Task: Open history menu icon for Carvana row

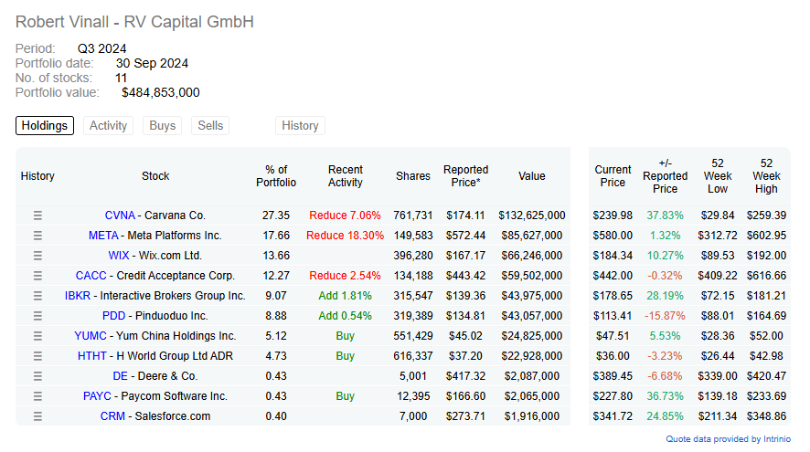Action: coord(37,215)
